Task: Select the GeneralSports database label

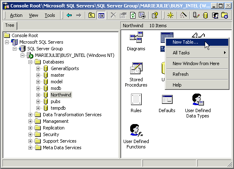Action: tap(65, 68)
